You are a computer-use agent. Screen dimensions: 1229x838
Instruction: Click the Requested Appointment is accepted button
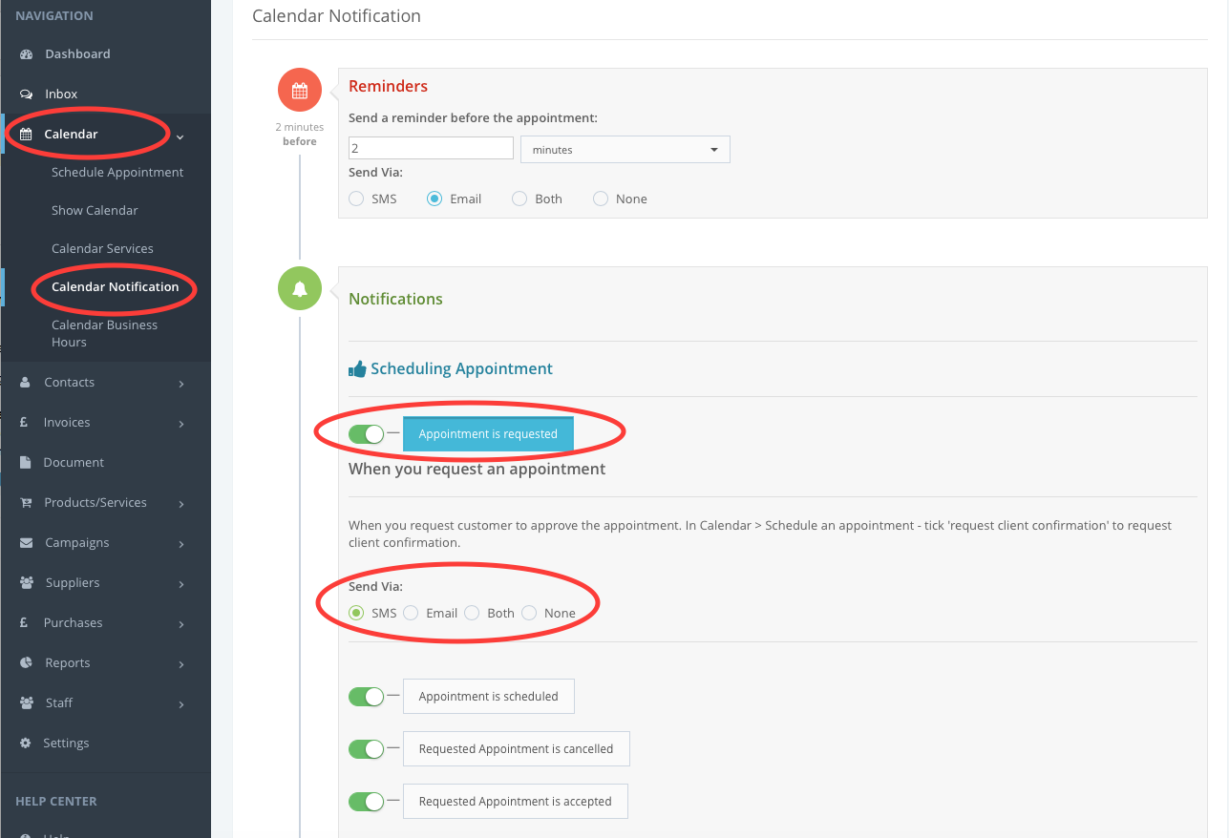(515, 802)
